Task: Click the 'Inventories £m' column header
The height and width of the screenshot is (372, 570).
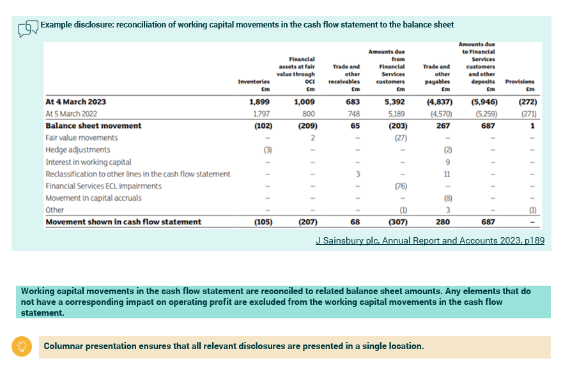Action: [x=254, y=85]
